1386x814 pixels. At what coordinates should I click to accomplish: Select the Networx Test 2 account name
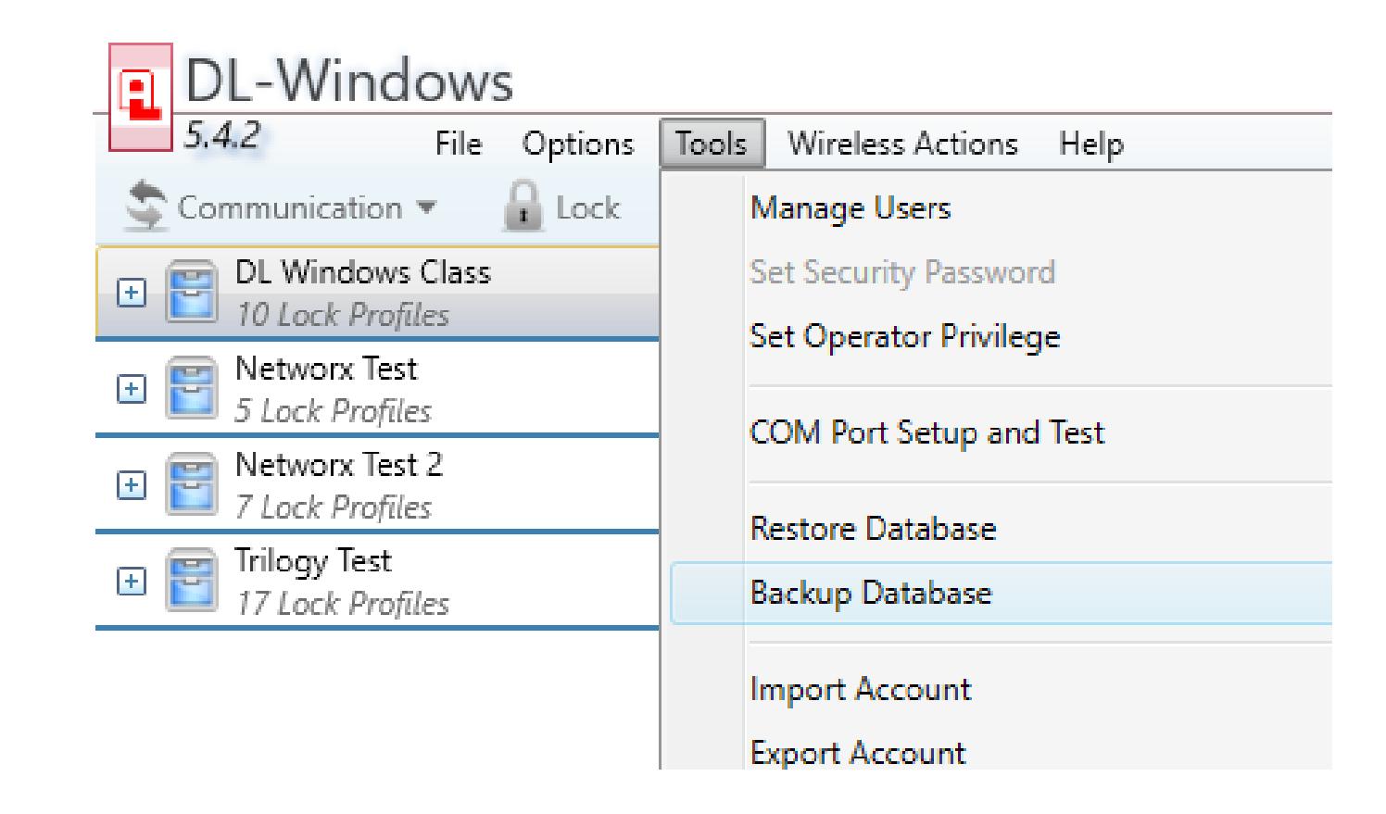[x=339, y=464]
